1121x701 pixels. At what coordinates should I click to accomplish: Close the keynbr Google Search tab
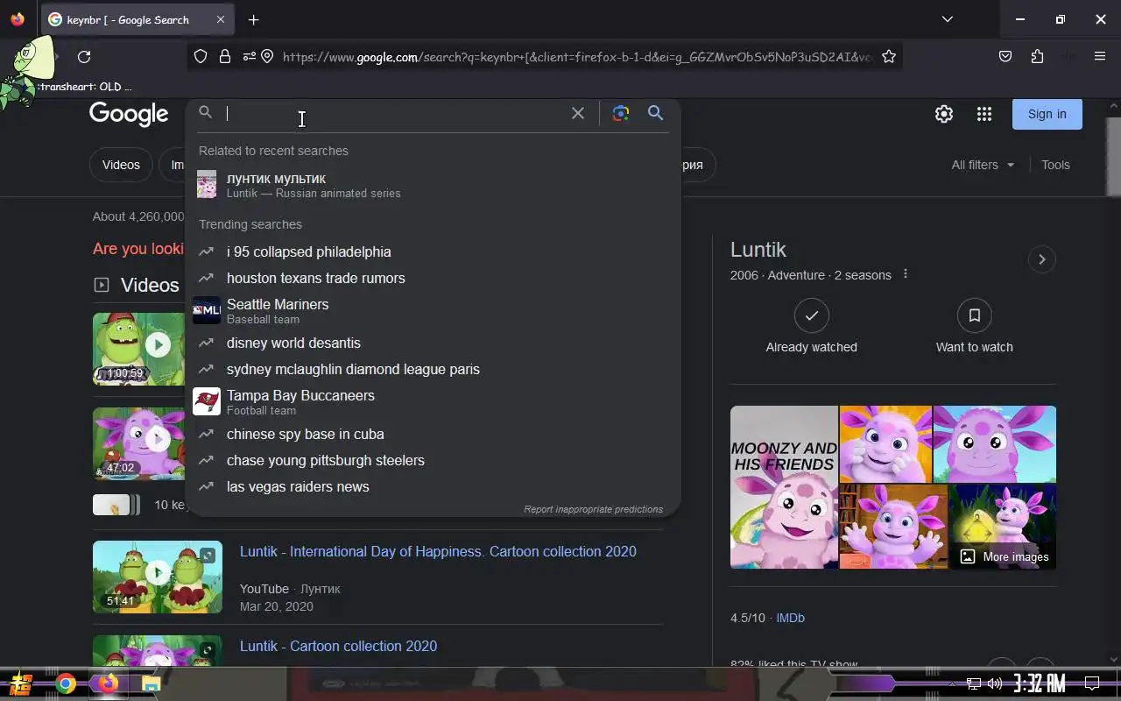220,19
